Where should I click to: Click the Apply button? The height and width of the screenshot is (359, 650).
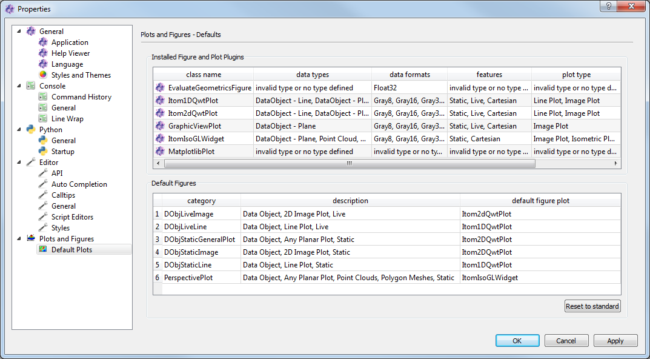click(615, 341)
